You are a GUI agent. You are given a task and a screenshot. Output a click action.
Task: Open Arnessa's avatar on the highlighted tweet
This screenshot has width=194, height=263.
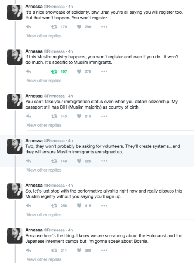coord(15,146)
